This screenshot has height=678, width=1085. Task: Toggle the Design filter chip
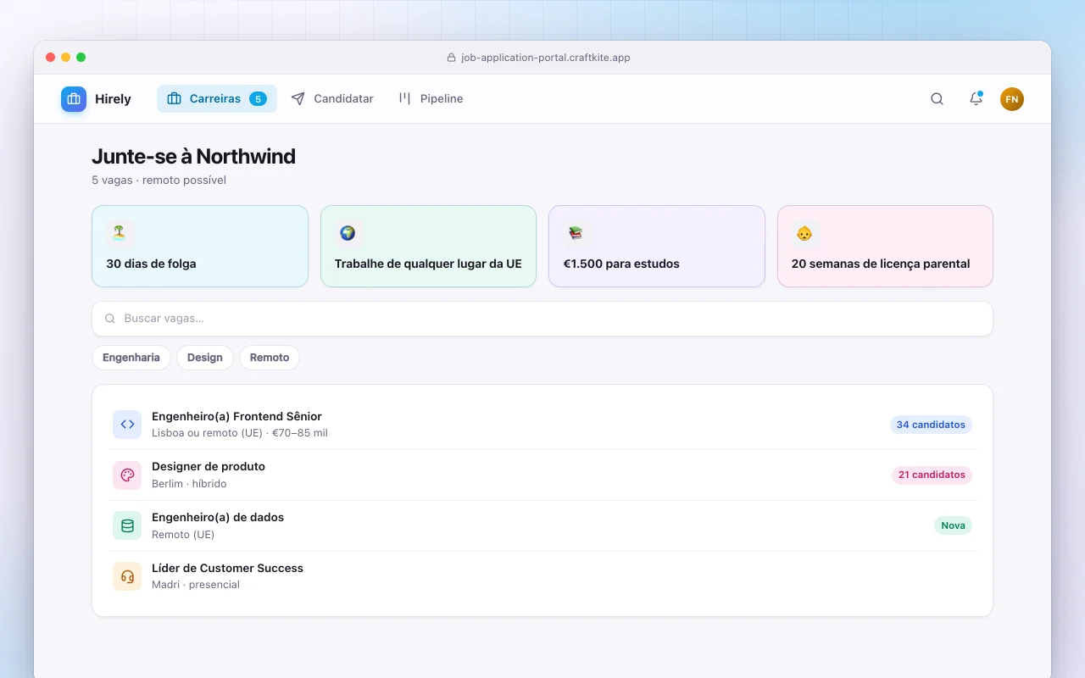[205, 358]
